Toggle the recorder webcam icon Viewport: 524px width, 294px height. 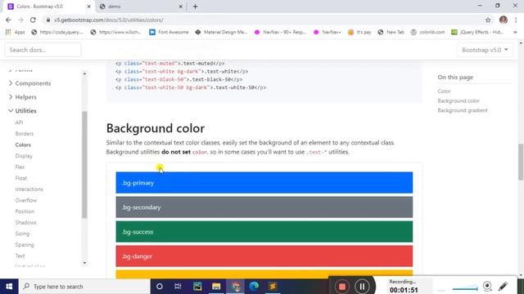click(x=487, y=286)
